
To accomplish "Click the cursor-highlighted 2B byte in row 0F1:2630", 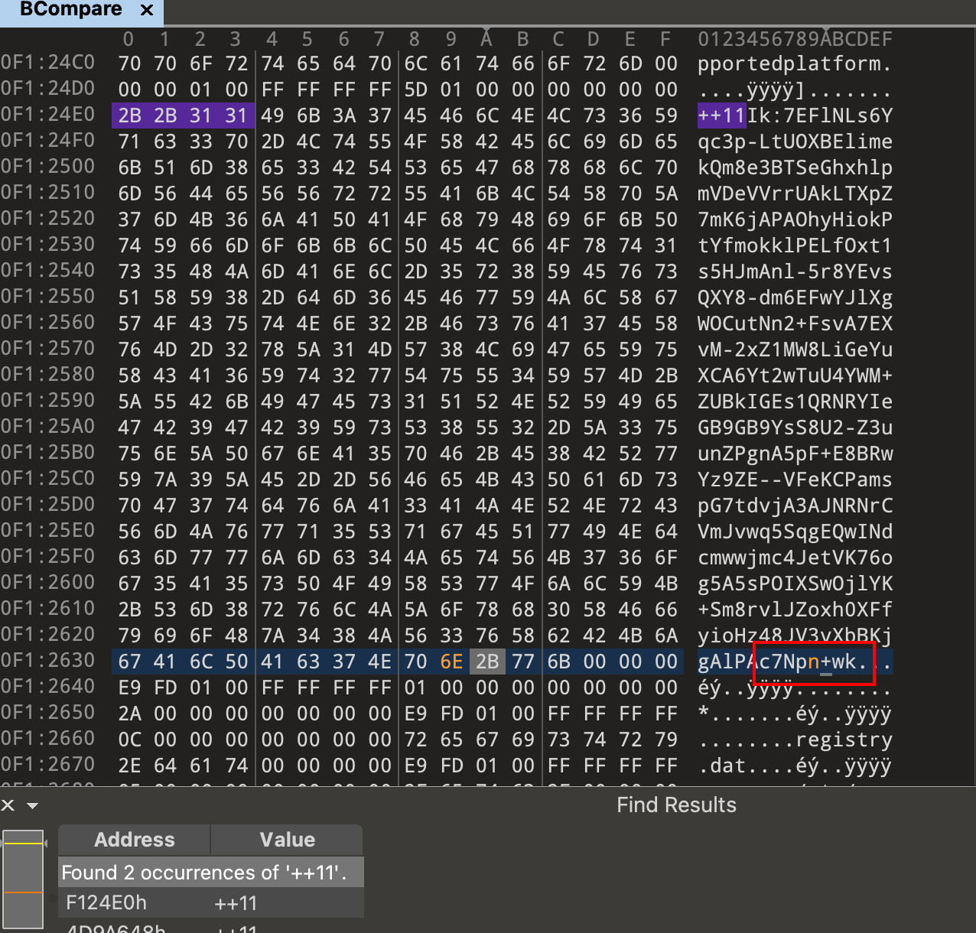I will pyautogui.click(x=487, y=662).
